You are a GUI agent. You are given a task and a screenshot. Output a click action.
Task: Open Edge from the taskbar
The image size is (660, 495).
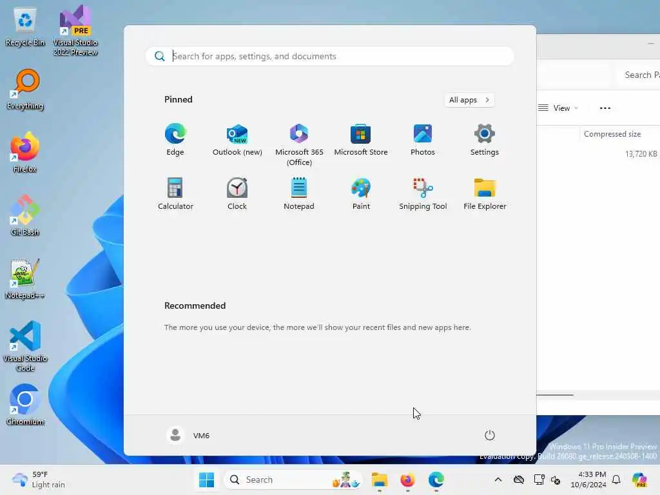(436, 480)
